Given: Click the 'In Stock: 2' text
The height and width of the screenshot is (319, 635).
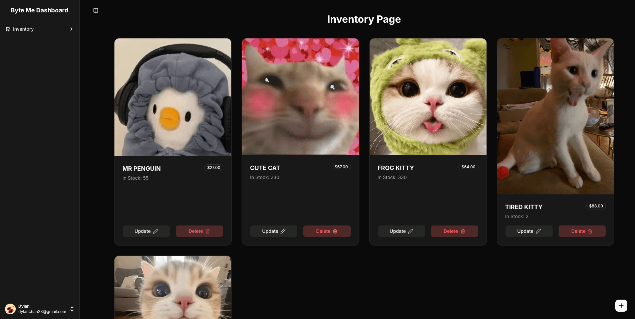Looking at the screenshot, I should click(x=517, y=216).
